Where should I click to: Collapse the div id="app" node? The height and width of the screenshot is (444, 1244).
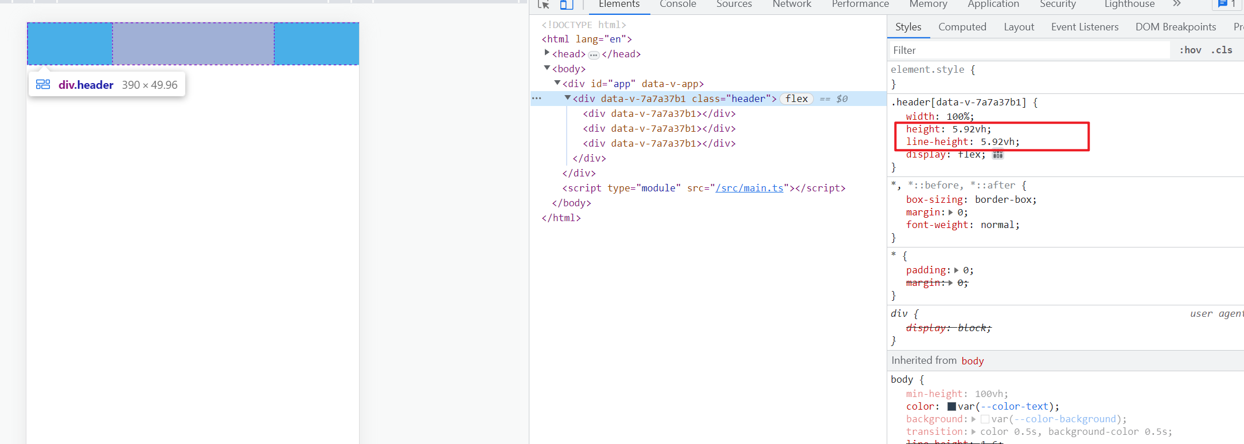click(557, 83)
